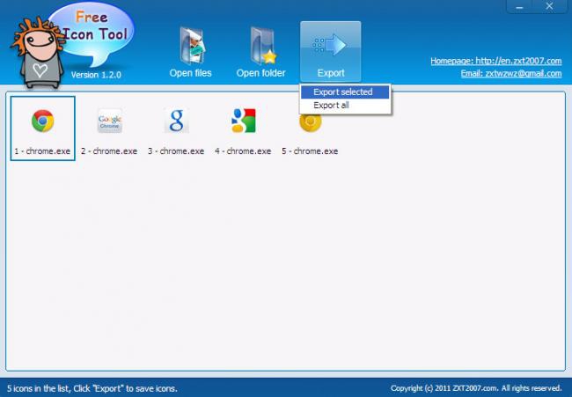Select the colorful g icon 4 - chrome.exe

[x=243, y=129]
